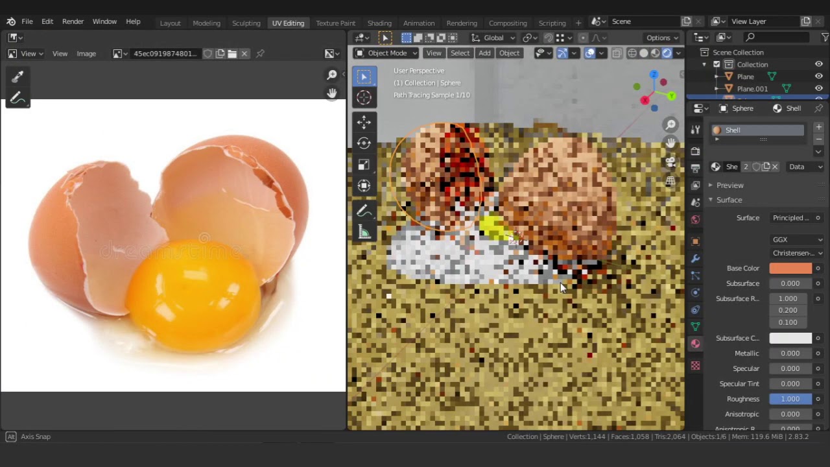Hide Plane.001 with its eye icon
Screen dimensions: 830x467
[x=818, y=88]
